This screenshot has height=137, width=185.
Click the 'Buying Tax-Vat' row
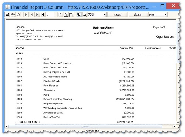52,117
